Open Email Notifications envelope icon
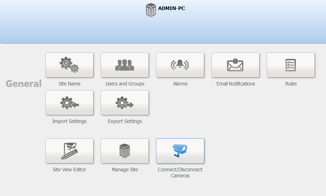This screenshot has width=326, height=196. coord(235,65)
